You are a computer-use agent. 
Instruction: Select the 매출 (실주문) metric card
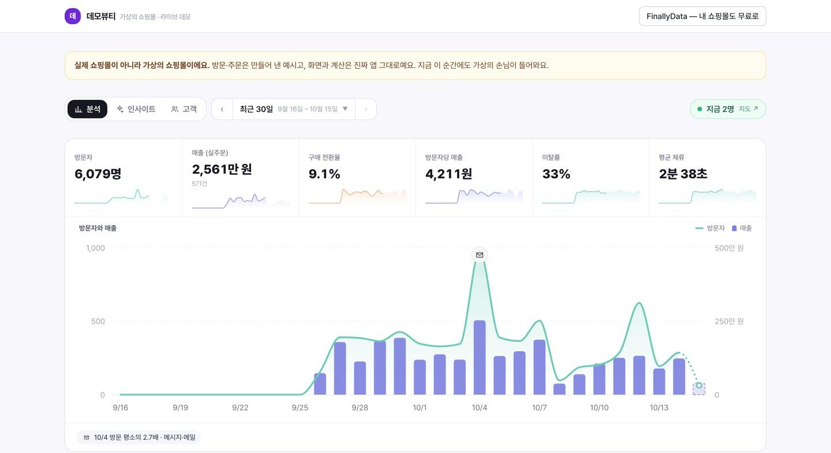241,178
